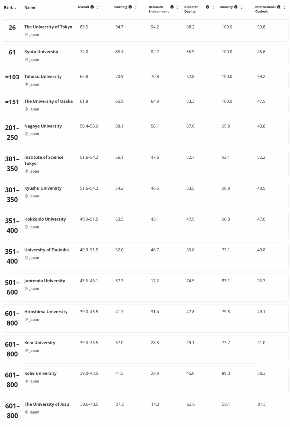290x427 pixels.
Task: Sort by Teaching score arrows
Action: point(136,7)
